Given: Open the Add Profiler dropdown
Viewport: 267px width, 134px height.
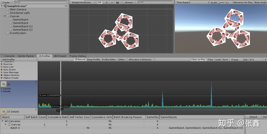Looking at the screenshot, I should point(19,59).
